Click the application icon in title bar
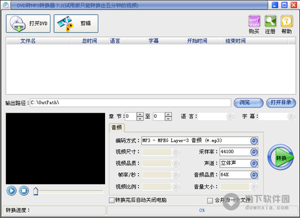 pyautogui.click(x=5, y=5)
